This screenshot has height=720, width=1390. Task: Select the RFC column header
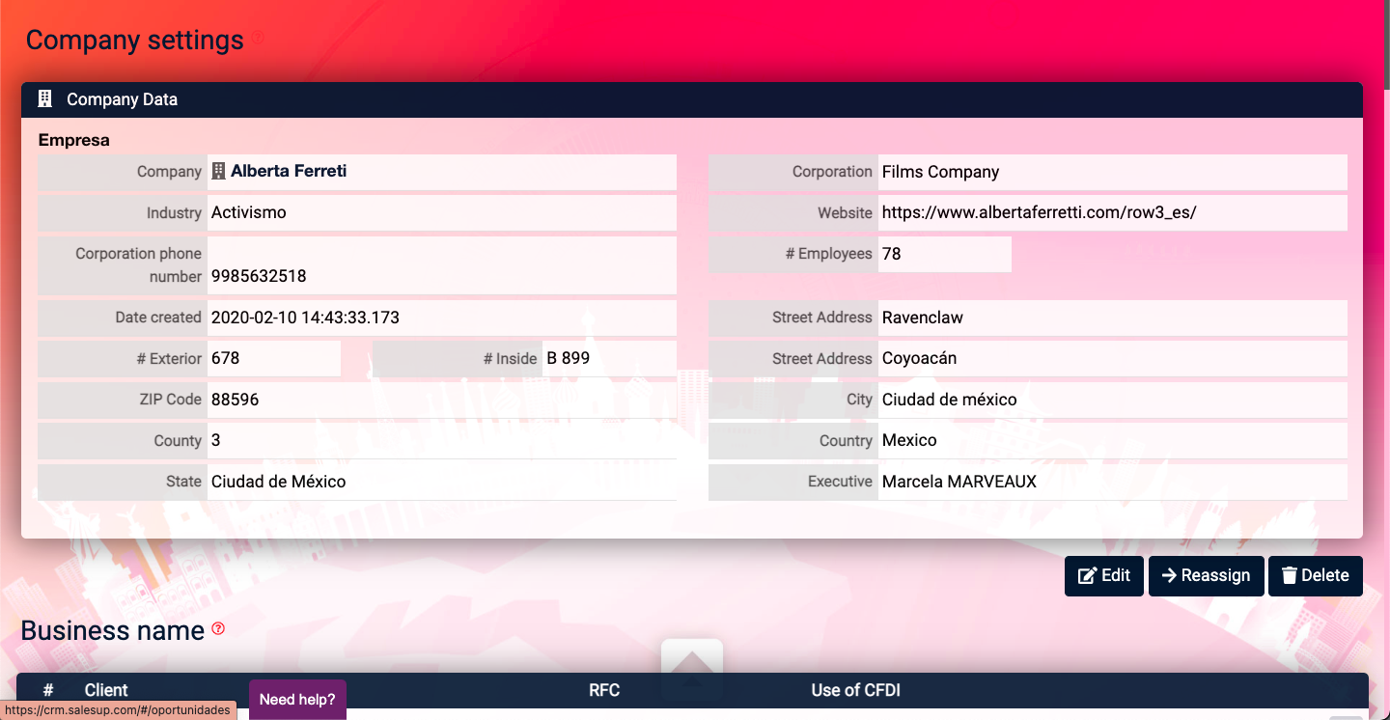tap(604, 690)
